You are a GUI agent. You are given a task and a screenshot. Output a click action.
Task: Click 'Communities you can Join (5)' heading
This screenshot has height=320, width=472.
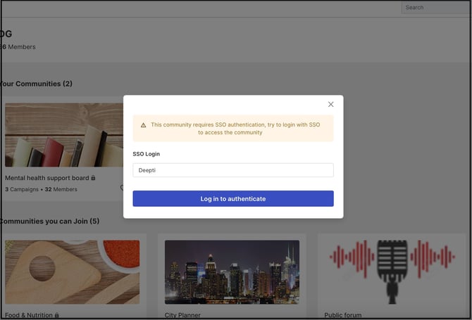point(50,221)
